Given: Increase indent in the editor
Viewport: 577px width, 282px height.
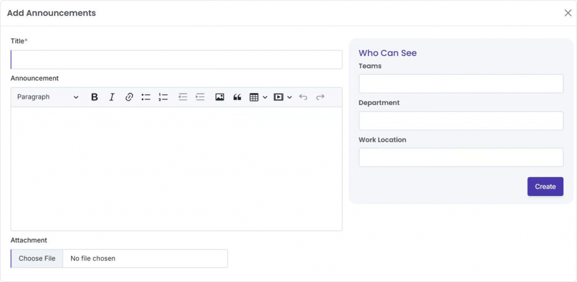Looking at the screenshot, I should (x=200, y=97).
